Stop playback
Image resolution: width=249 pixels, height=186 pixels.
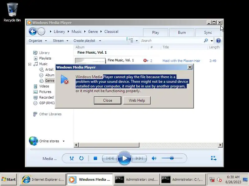click(x=95, y=158)
